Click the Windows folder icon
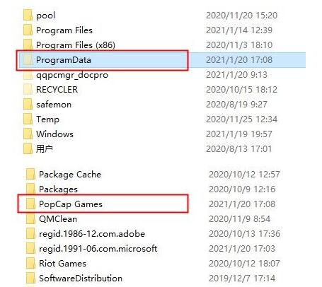 pyautogui.click(x=28, y=134)
